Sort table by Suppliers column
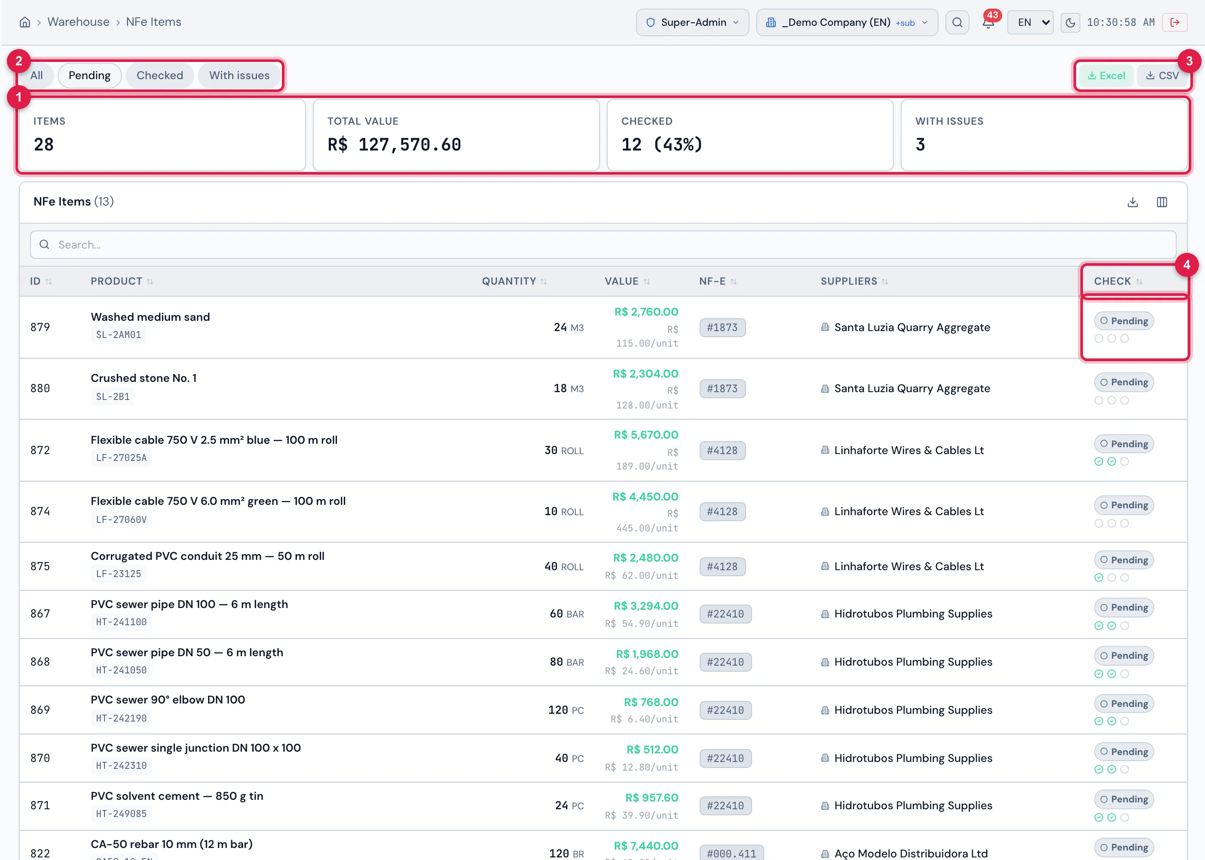The width and height of the screenshot is (1205, 860). click(855, 281)
